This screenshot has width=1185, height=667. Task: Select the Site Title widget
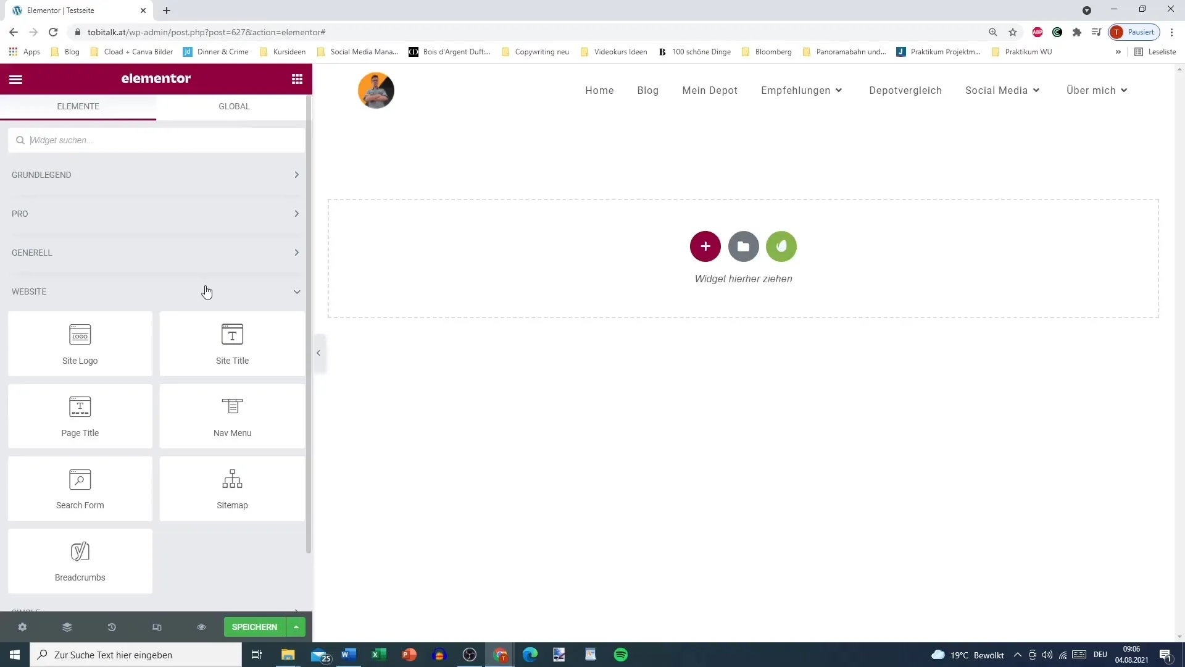(x=232, y=343)
